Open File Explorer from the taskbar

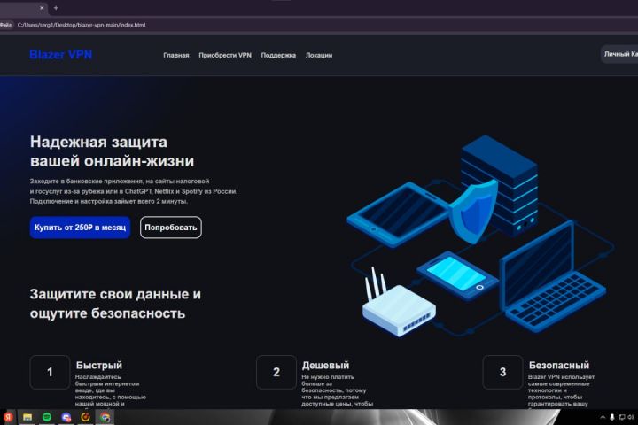point(27,417)
